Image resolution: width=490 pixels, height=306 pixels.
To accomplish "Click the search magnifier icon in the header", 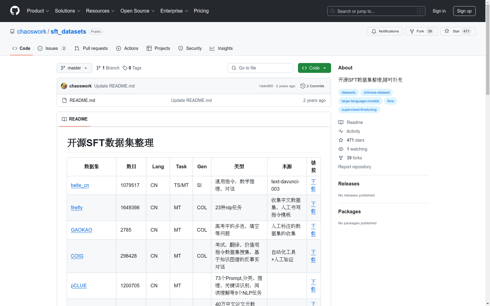I will (x=333, y=11).
